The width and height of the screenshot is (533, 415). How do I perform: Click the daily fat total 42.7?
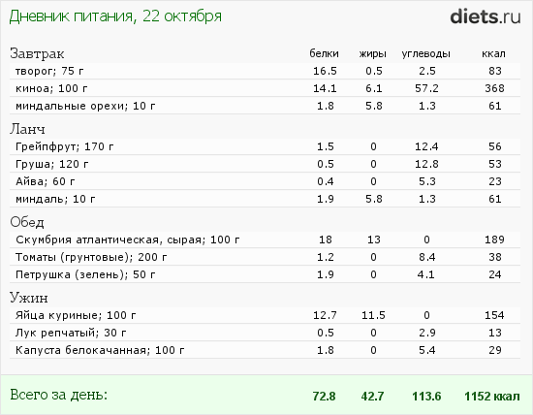pyautogui.click(x=372, y=397)
